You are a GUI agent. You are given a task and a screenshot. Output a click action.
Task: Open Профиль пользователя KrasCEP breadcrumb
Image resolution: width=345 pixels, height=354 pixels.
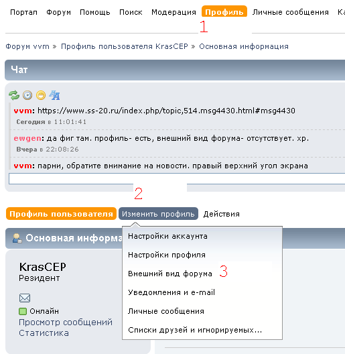[125, 46]
